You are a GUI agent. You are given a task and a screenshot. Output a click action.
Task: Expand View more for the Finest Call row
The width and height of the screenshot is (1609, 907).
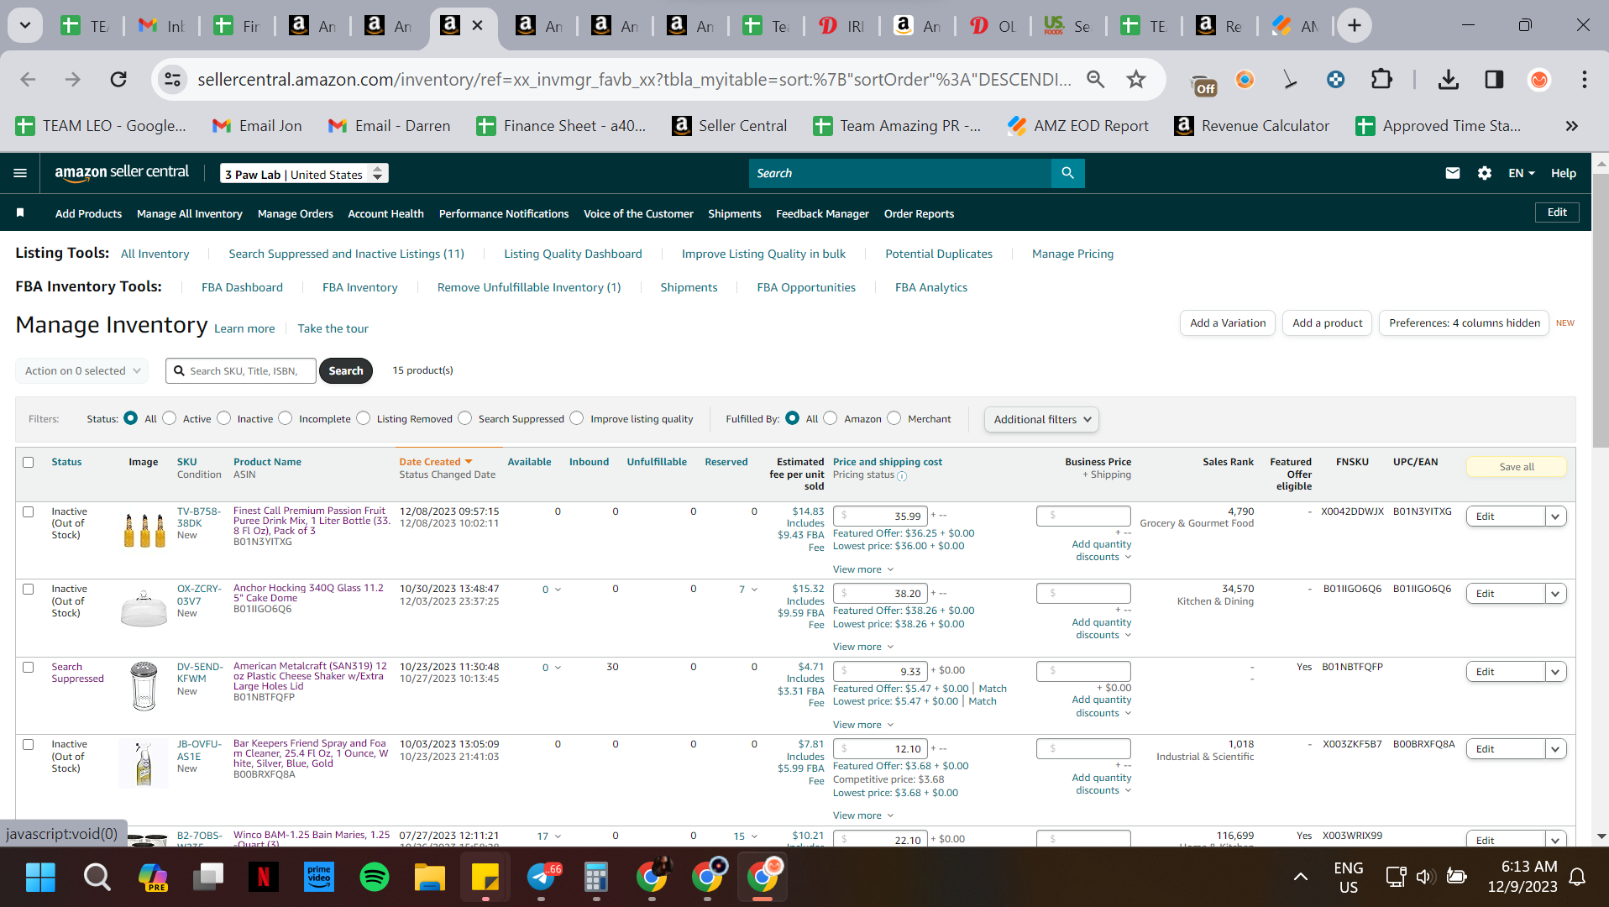863,569
